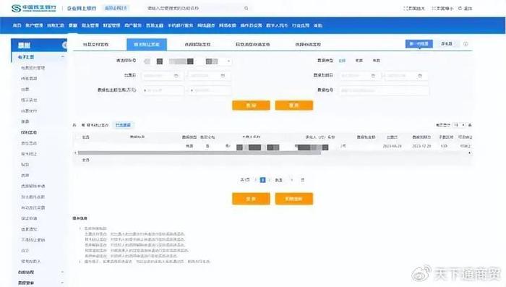Viewport: 506px width, 287px height.
Task: Click the magnifier icon in the top search box
Action: (246, 8)
